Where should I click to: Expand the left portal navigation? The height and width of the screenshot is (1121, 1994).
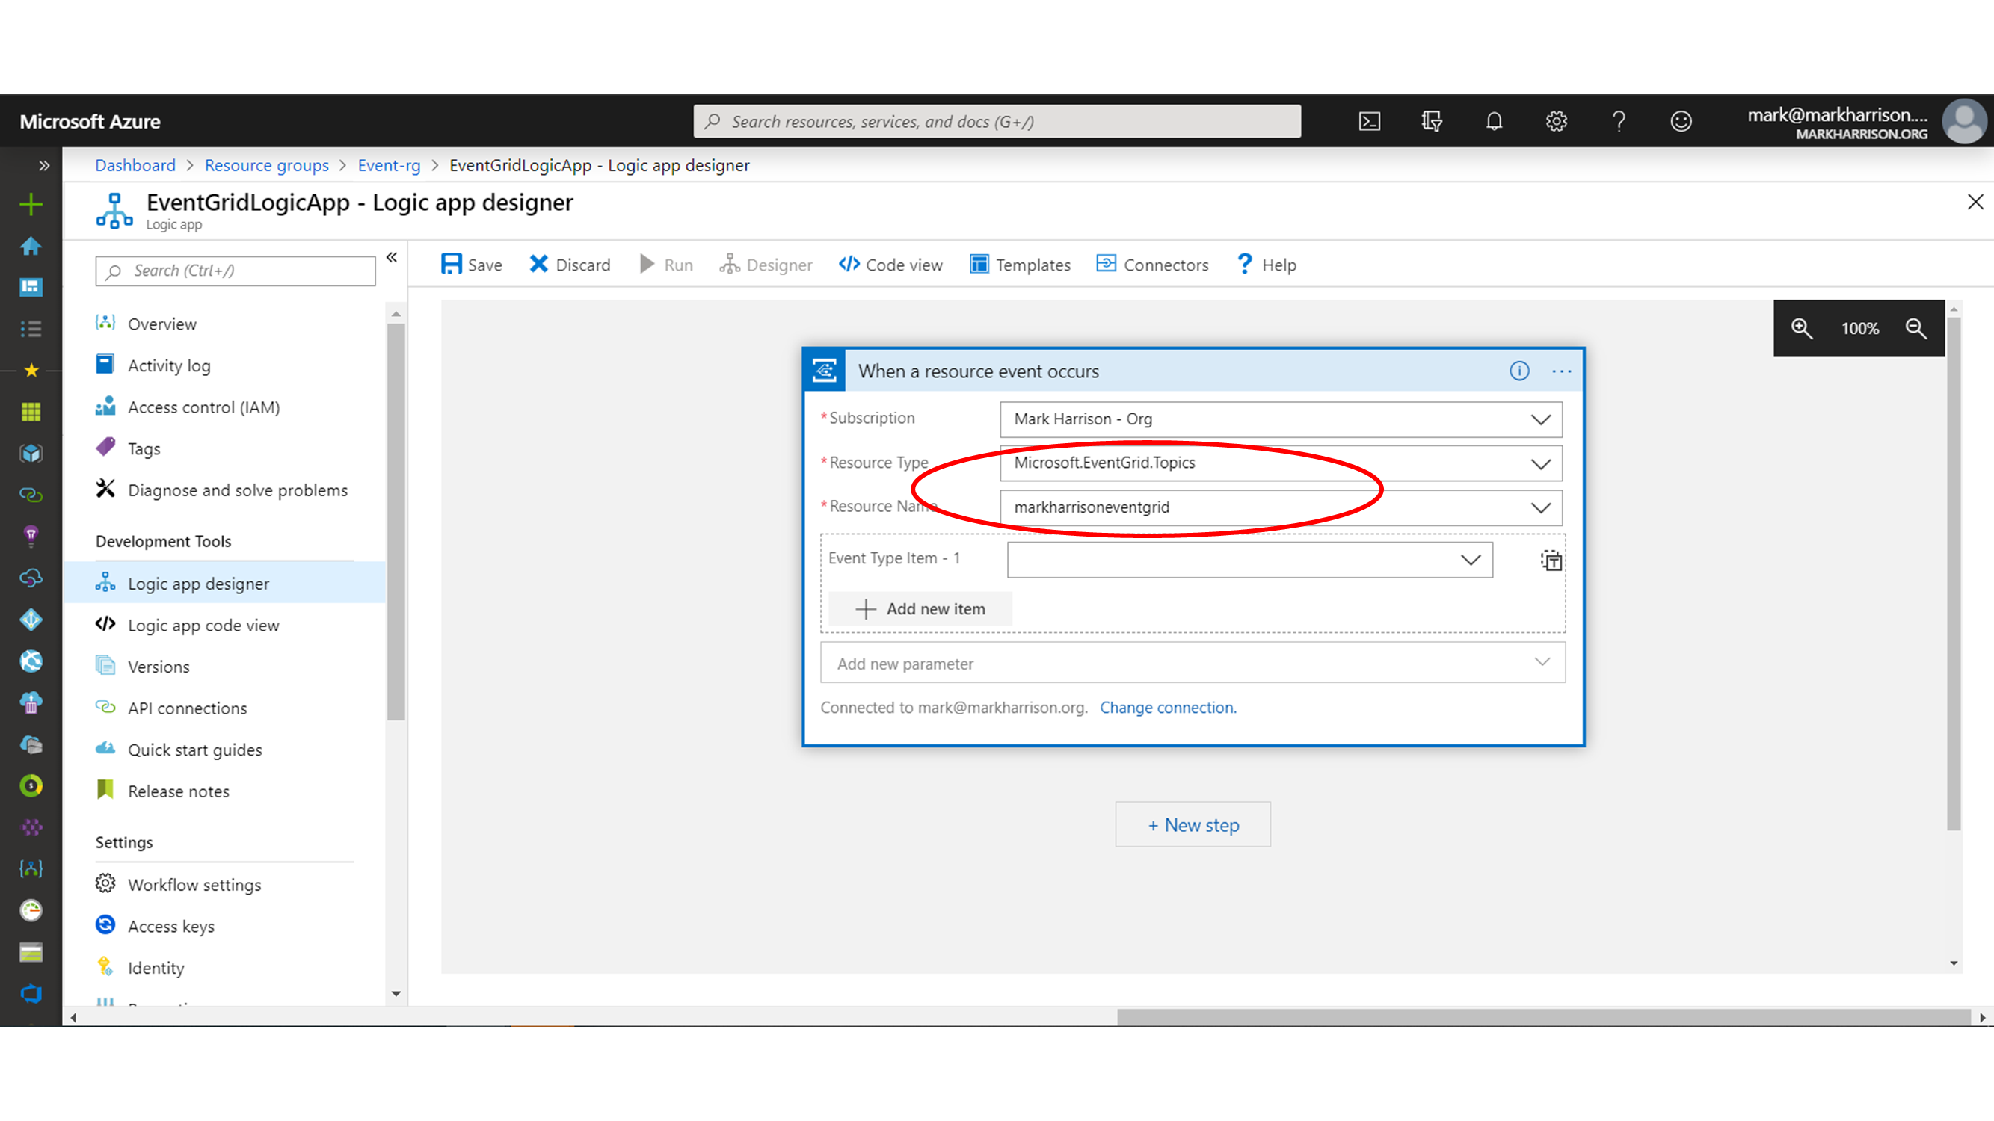43,166
